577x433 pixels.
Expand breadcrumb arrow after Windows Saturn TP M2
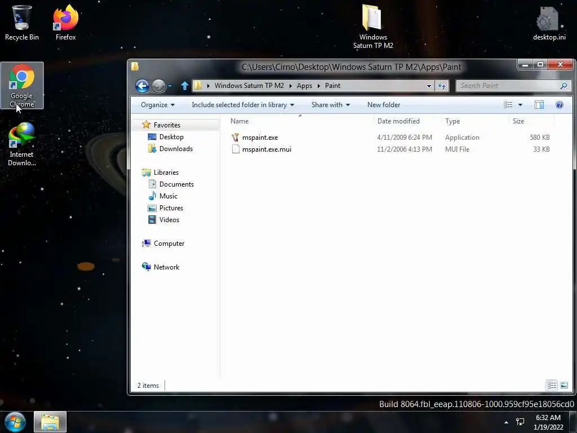pos(290,86)
